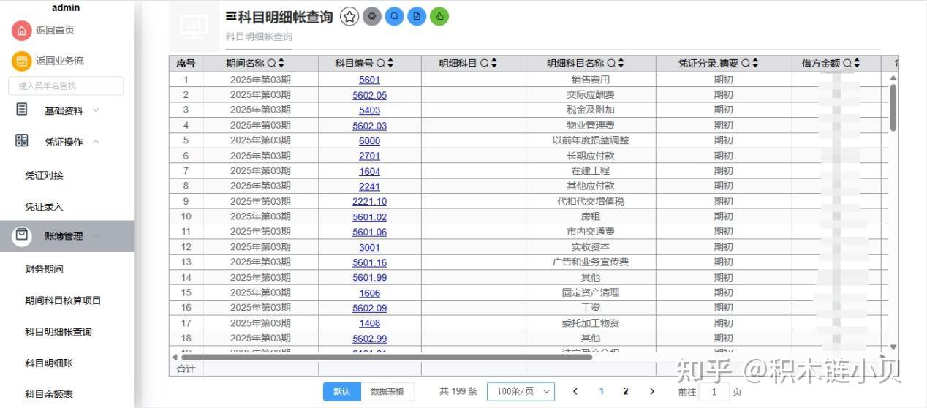Go to page 2 of results
927x408 pixels.
coord(625,391)
